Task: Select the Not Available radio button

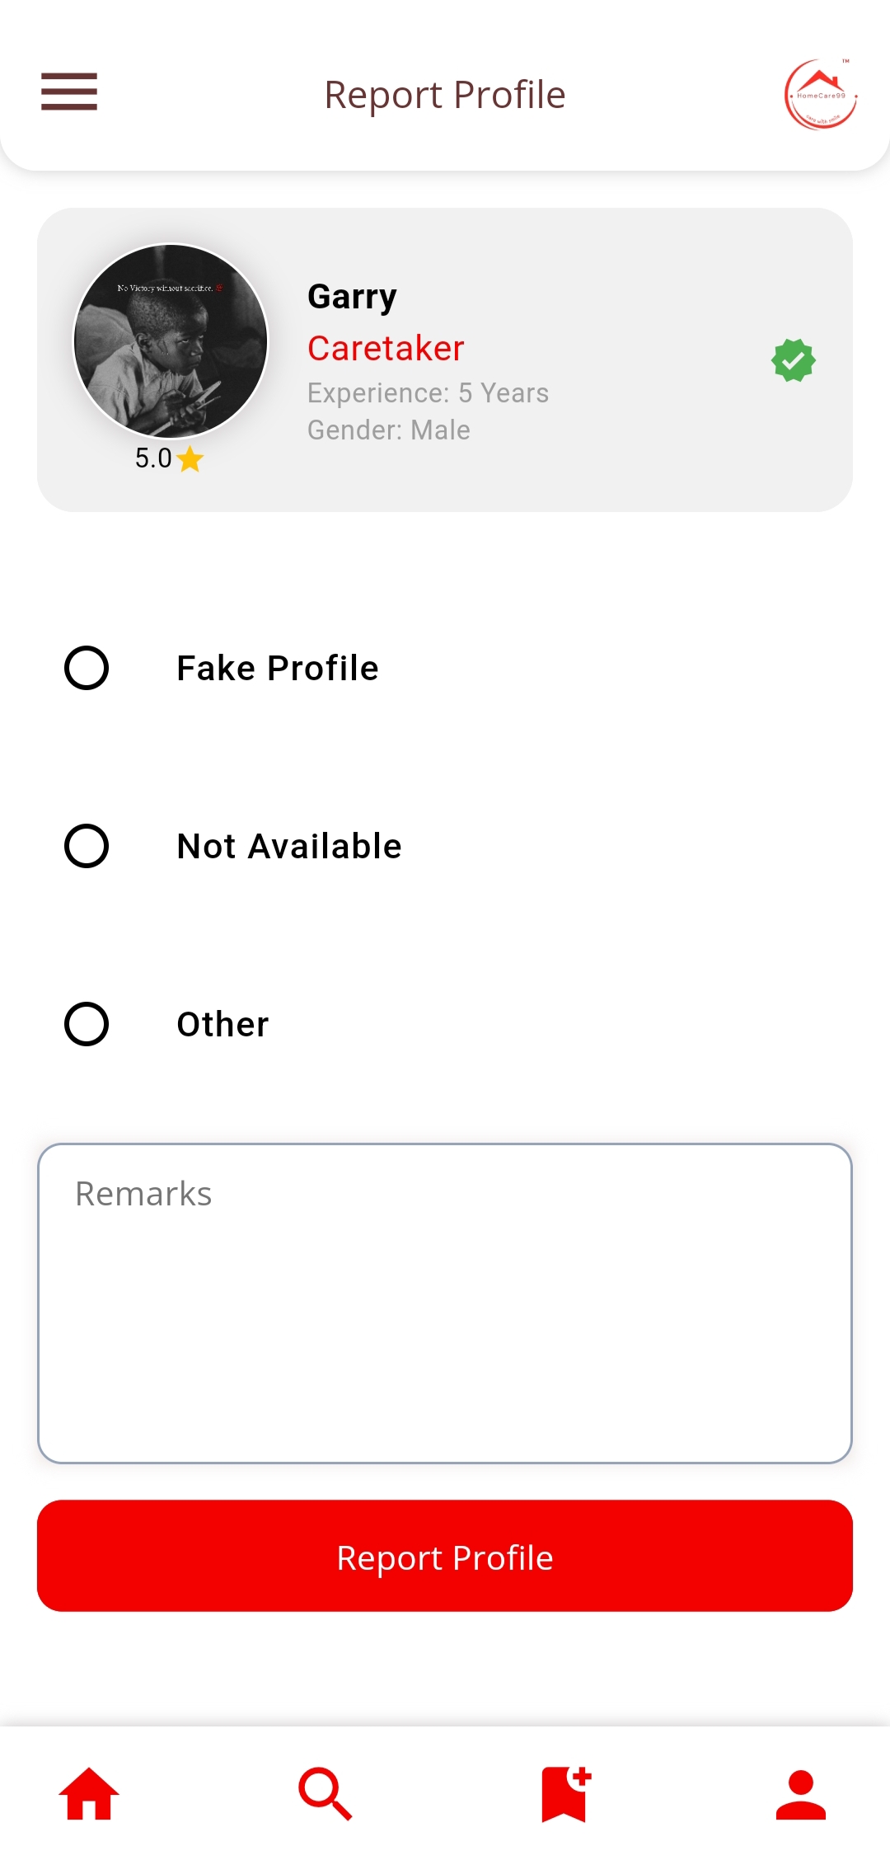Action: [87, 846]
